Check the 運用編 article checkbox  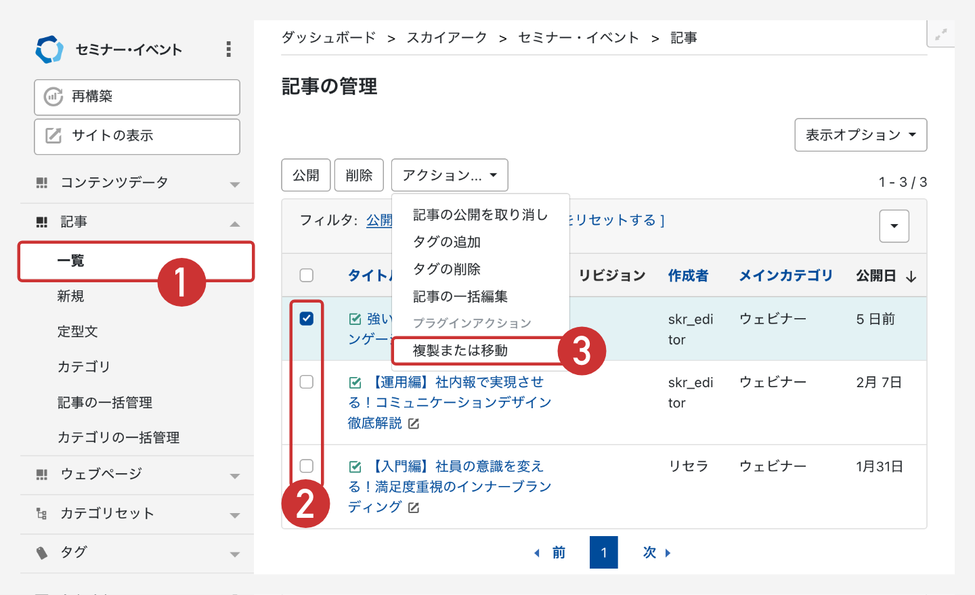tap(307, 382)
